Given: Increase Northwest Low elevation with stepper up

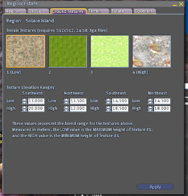Looking at the screenshot, I should click(66, 99).
